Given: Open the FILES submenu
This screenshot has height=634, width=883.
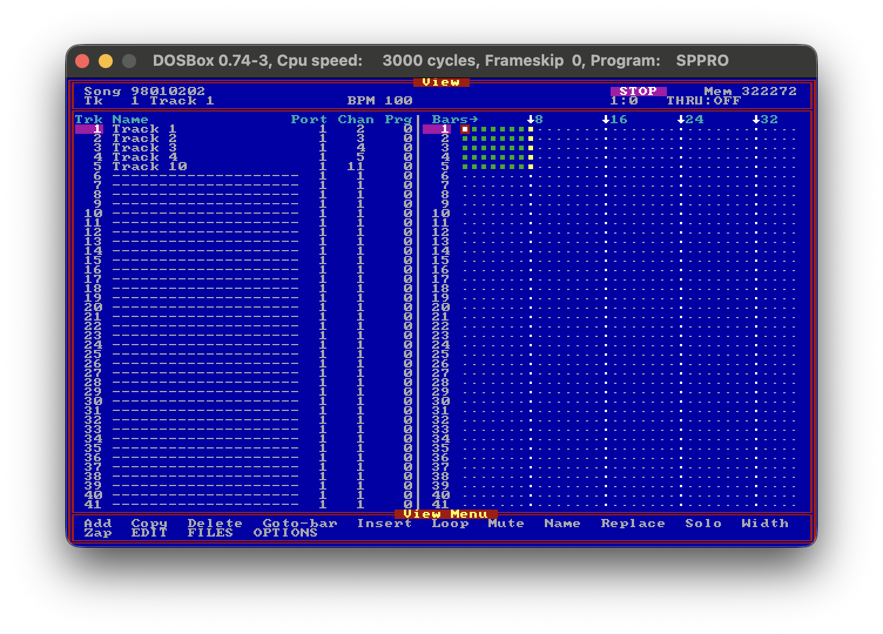Looking at the screenshot, I should click(210, 532).
